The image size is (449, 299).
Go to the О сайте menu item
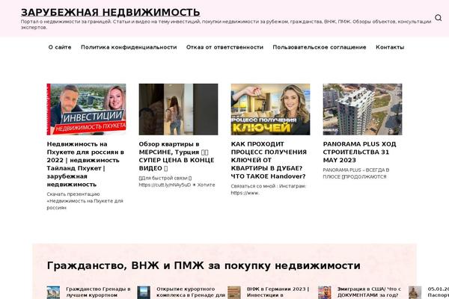[x=60, y=47]
